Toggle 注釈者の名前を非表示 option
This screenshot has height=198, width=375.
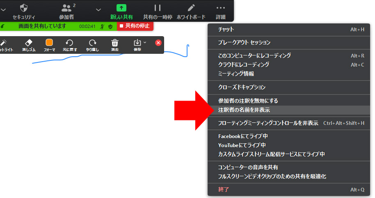[x=244, y=110]
